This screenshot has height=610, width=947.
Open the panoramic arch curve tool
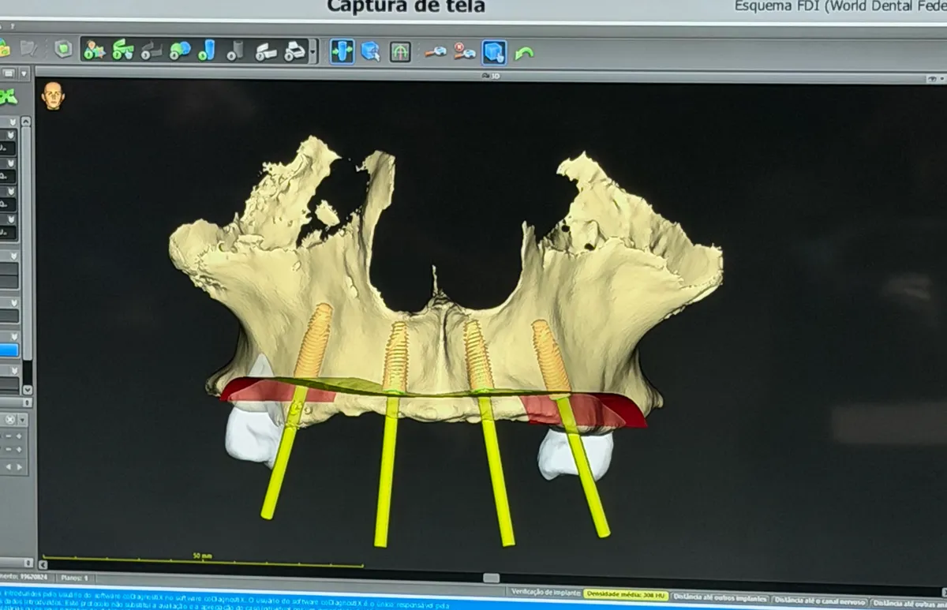click(x=400, y=52)
